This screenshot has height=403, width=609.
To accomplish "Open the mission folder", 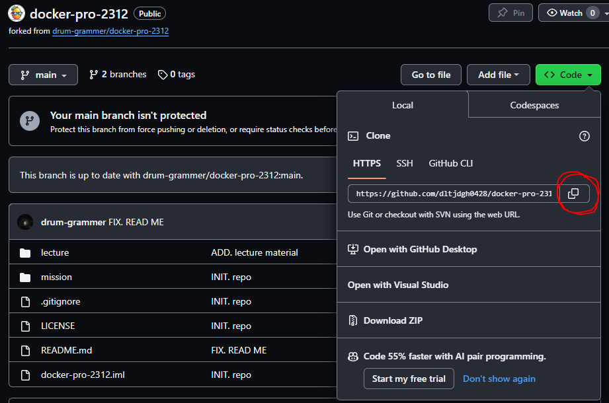I will 56,277.
